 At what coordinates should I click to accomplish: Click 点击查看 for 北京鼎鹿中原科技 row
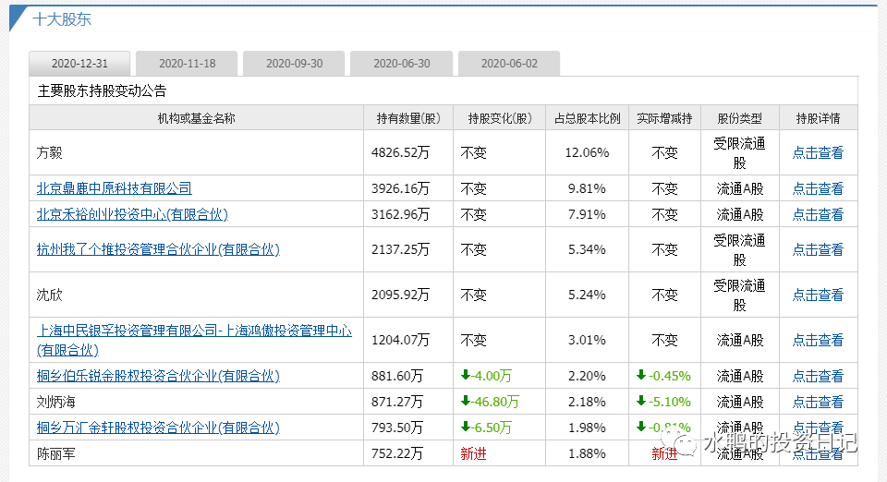coord(817,188)
